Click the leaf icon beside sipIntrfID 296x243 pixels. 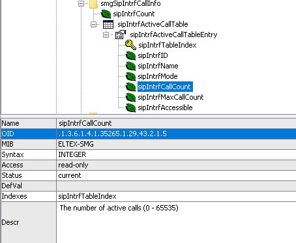130,55
